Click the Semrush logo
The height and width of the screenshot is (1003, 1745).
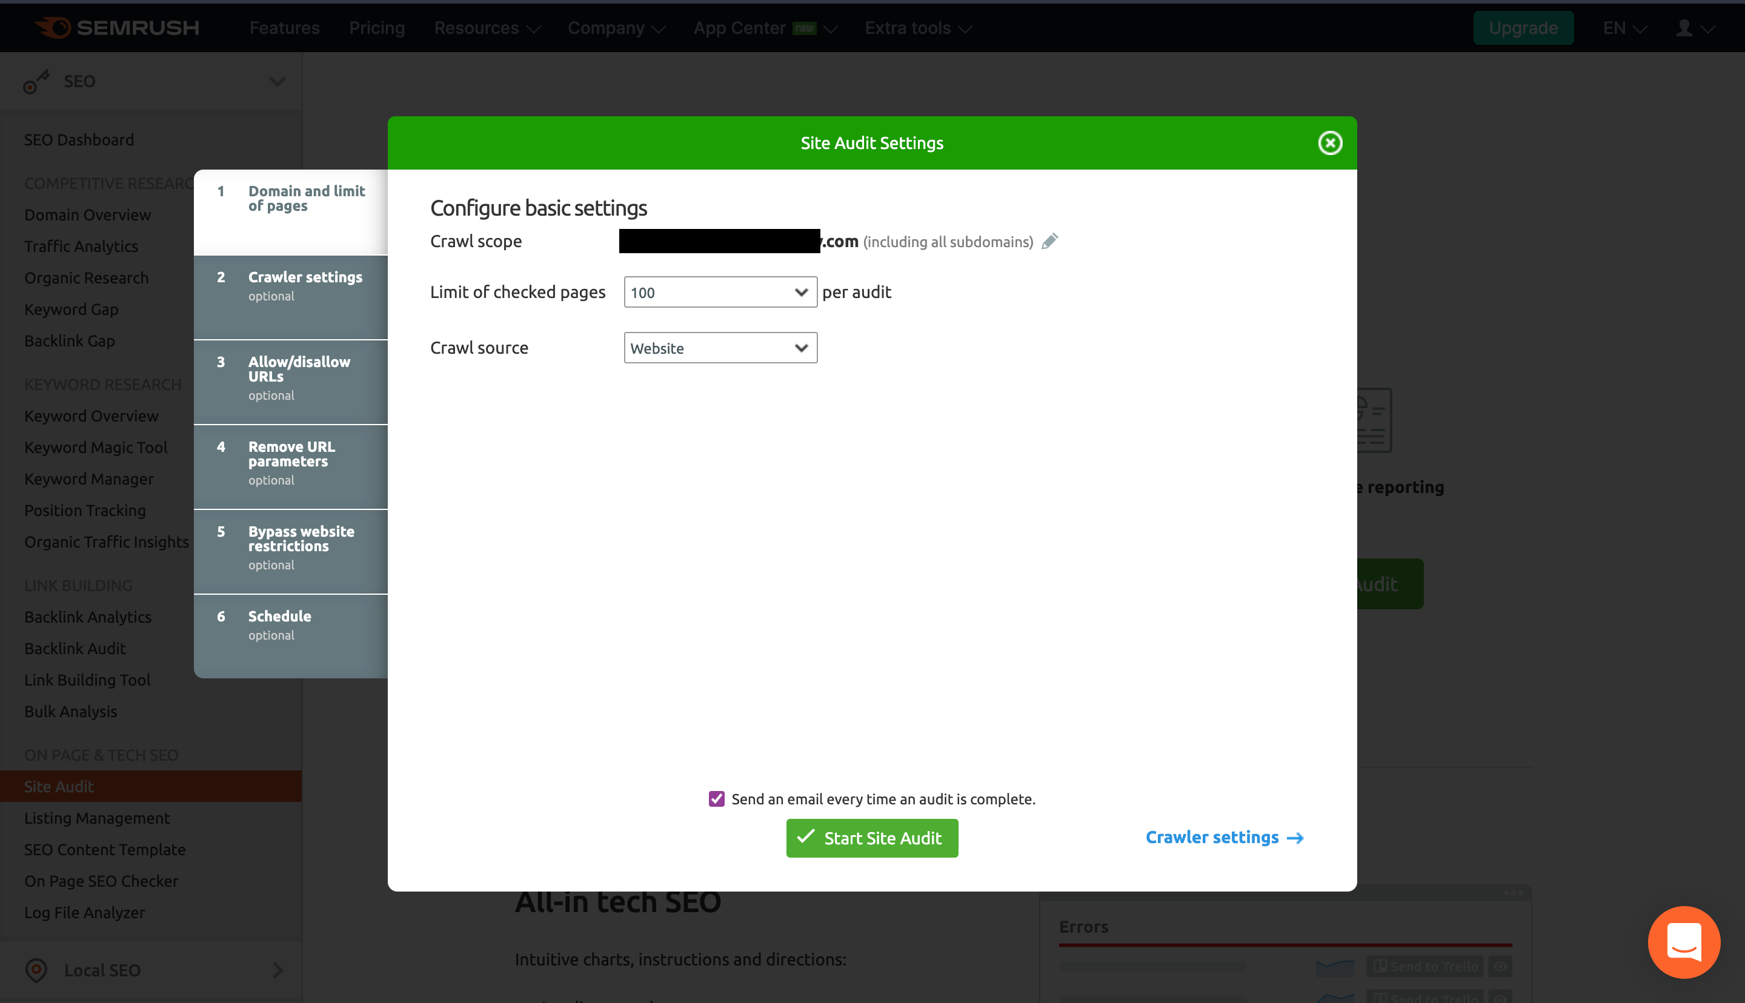117,27
